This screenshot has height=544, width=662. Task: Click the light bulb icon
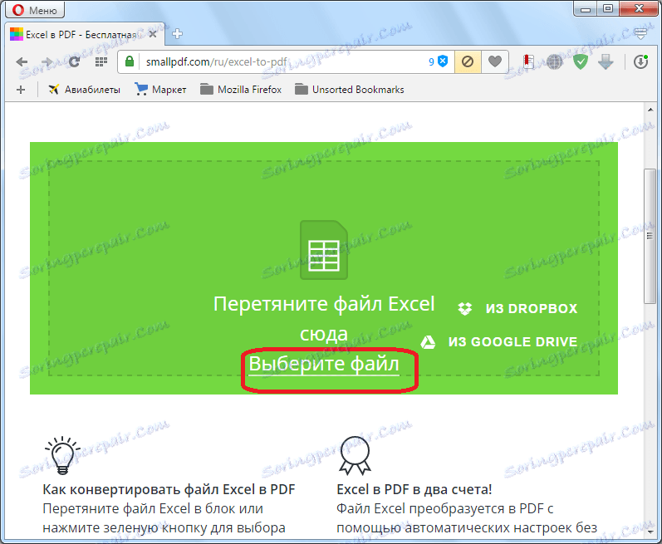point(62,455)
